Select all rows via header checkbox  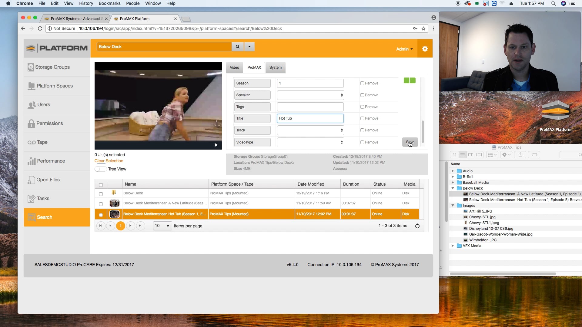coord(101,185)
